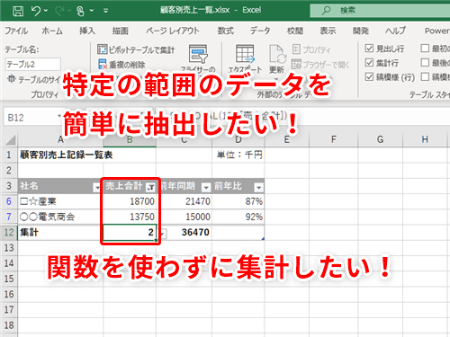Screen dimensions: 450x337
Task: Toggle the 縞模様 (行) checkbox
Action: point(369,77)
